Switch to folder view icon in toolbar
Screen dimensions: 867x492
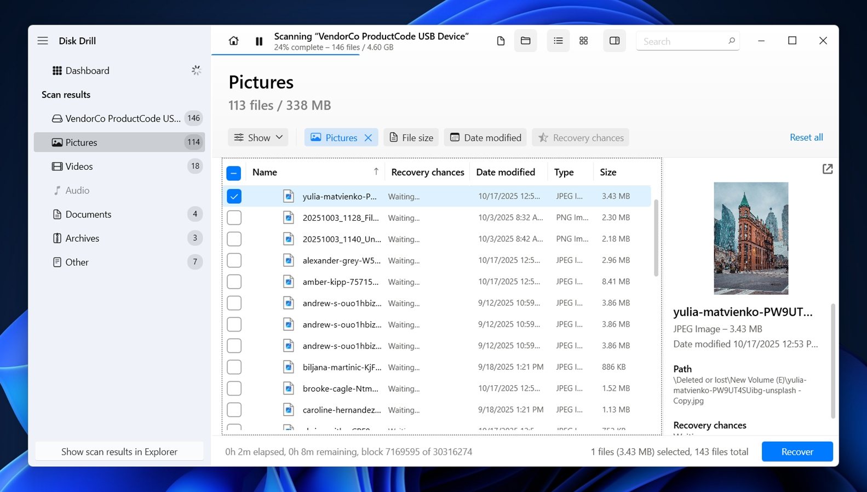[525, 41]
